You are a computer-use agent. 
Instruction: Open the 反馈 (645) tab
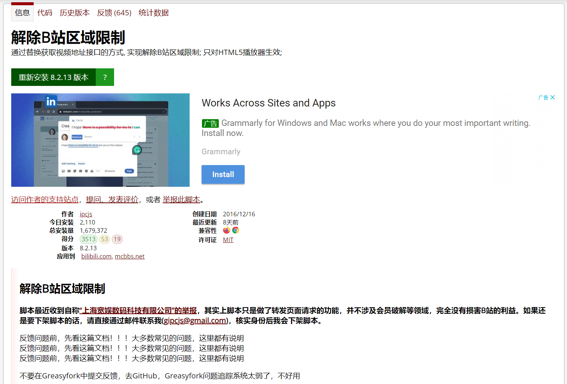[114, 13]
